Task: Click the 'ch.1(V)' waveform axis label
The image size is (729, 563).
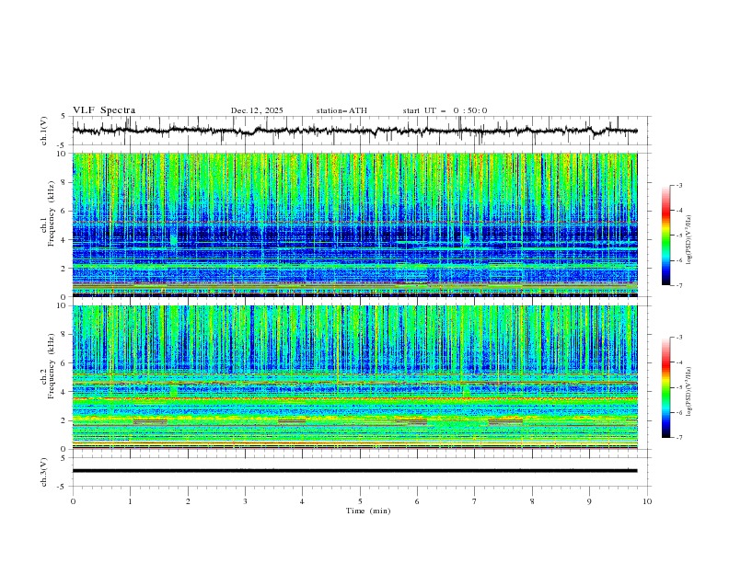Action: click(44, 131)
